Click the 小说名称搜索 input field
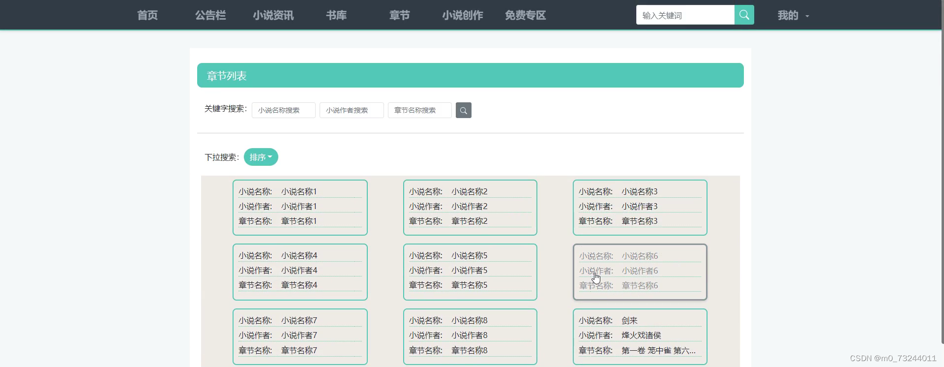This screenshot has height=367, width=944. point(284,110)
